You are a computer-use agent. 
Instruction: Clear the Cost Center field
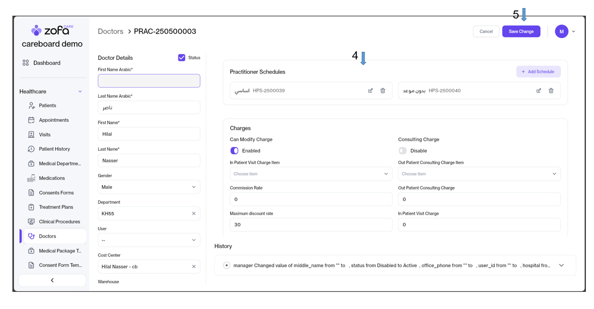[x=194, y=267]
